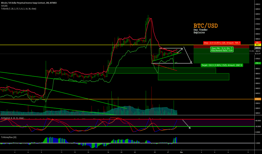Click the 0.0000 label in TJ-MoneyFlow pane
Viewport: 262px width, 154px height.
(258, 143)
